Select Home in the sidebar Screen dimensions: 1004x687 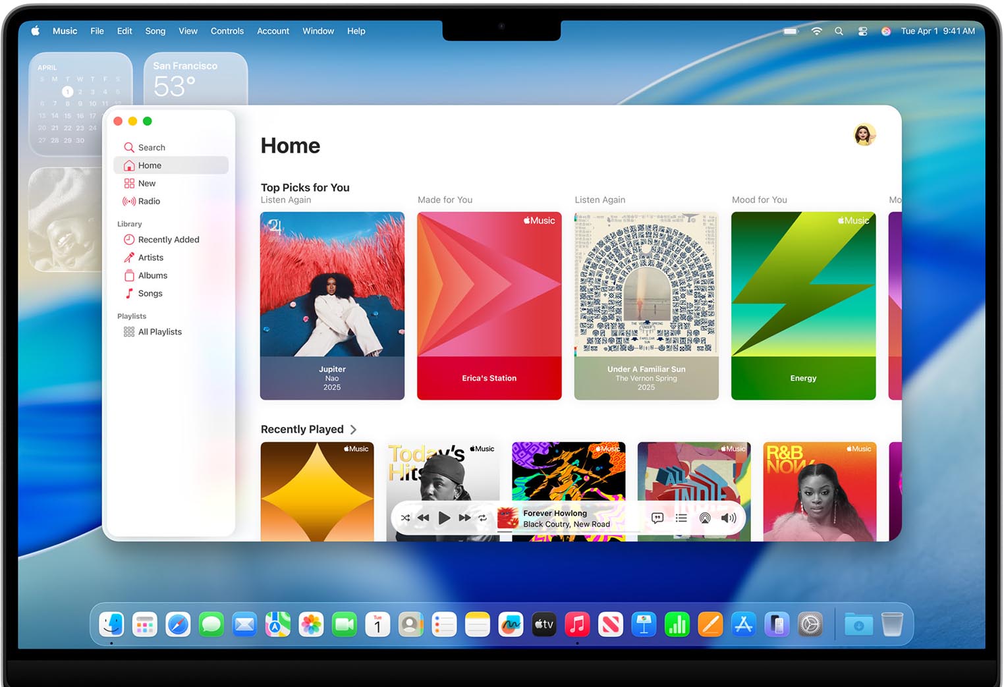[171, 165]
